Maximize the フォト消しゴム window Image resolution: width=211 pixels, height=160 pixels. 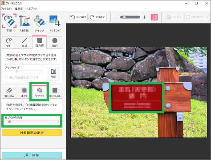(196, 3)
